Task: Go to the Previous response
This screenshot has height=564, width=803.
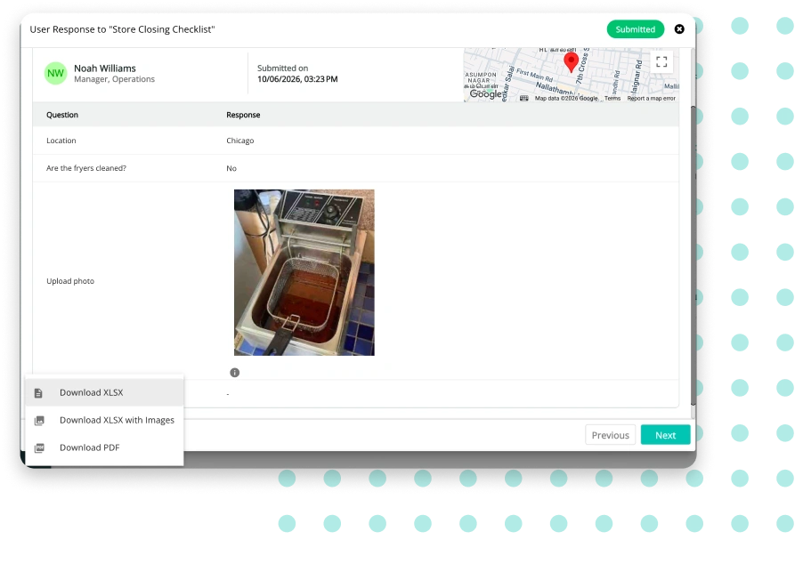Action: 610,435
